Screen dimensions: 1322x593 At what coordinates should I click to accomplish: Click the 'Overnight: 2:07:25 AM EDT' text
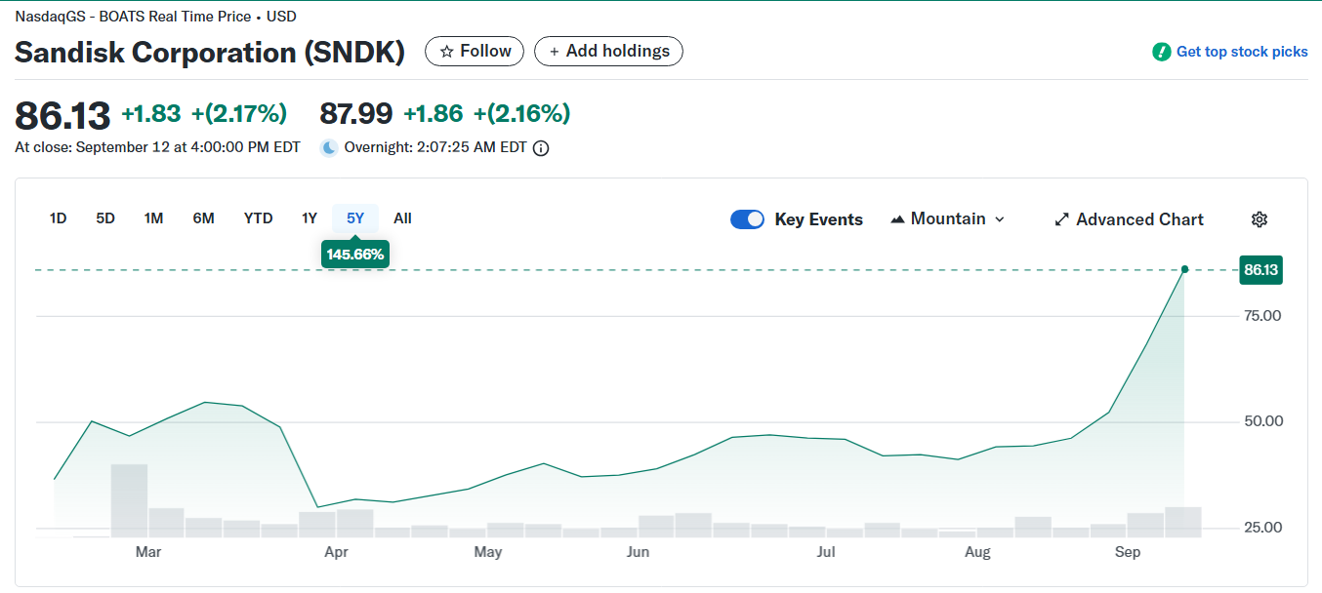pos(435,148)
